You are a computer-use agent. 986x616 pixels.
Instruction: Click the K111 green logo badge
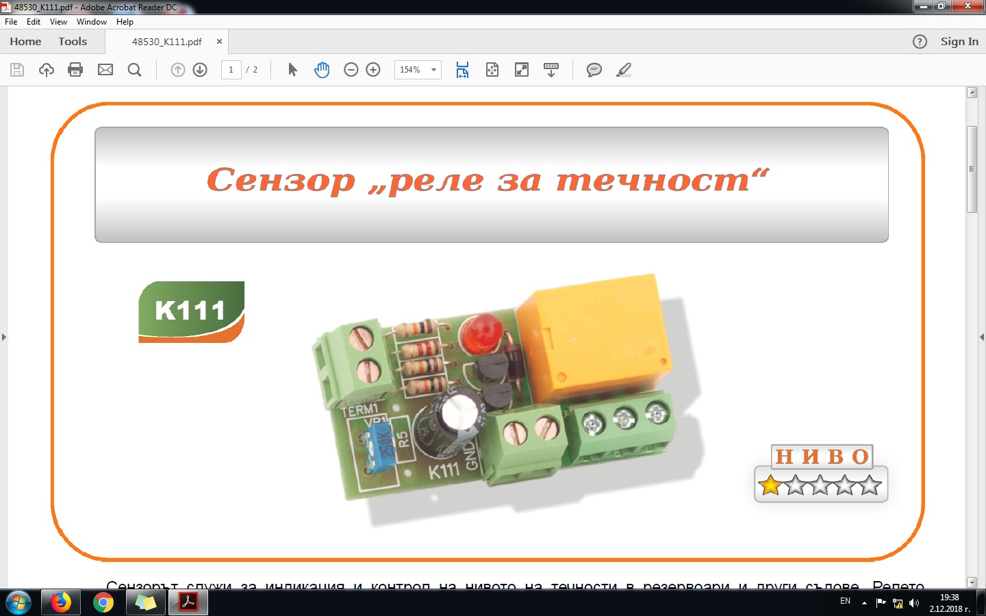[x=192, y=311]
